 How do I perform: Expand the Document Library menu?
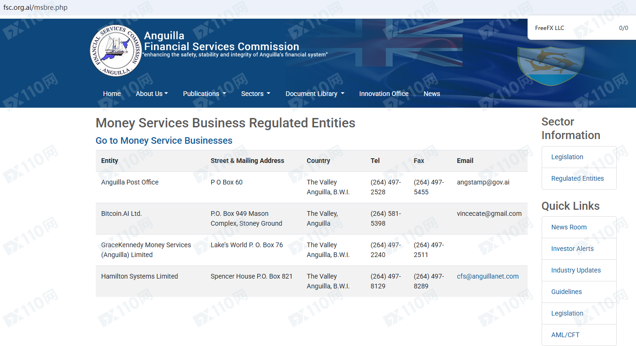[314, 94]
